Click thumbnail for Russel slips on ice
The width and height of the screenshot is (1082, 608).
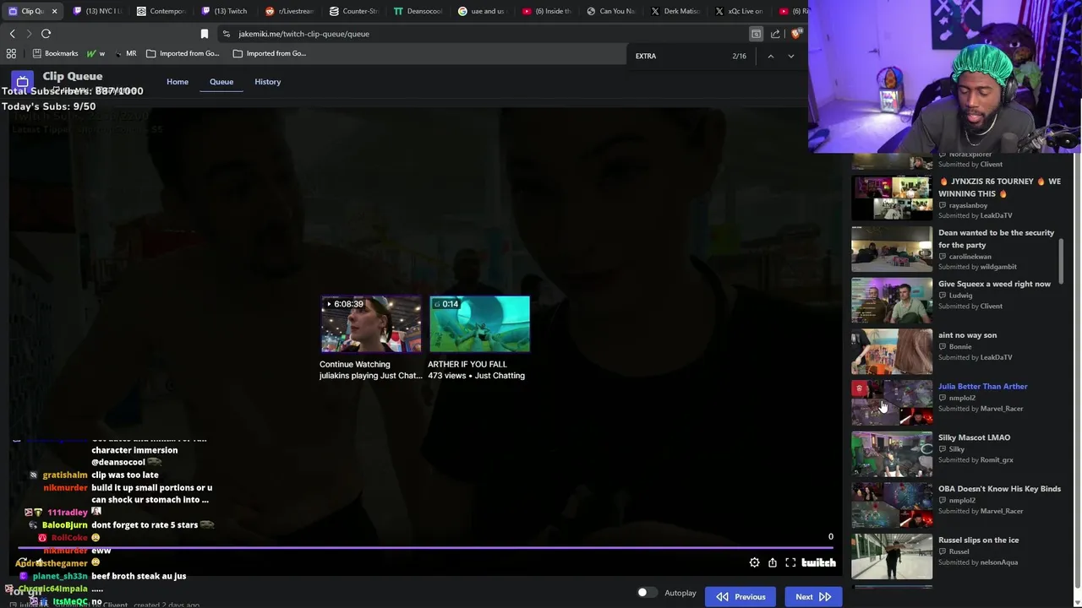(892, 556)
